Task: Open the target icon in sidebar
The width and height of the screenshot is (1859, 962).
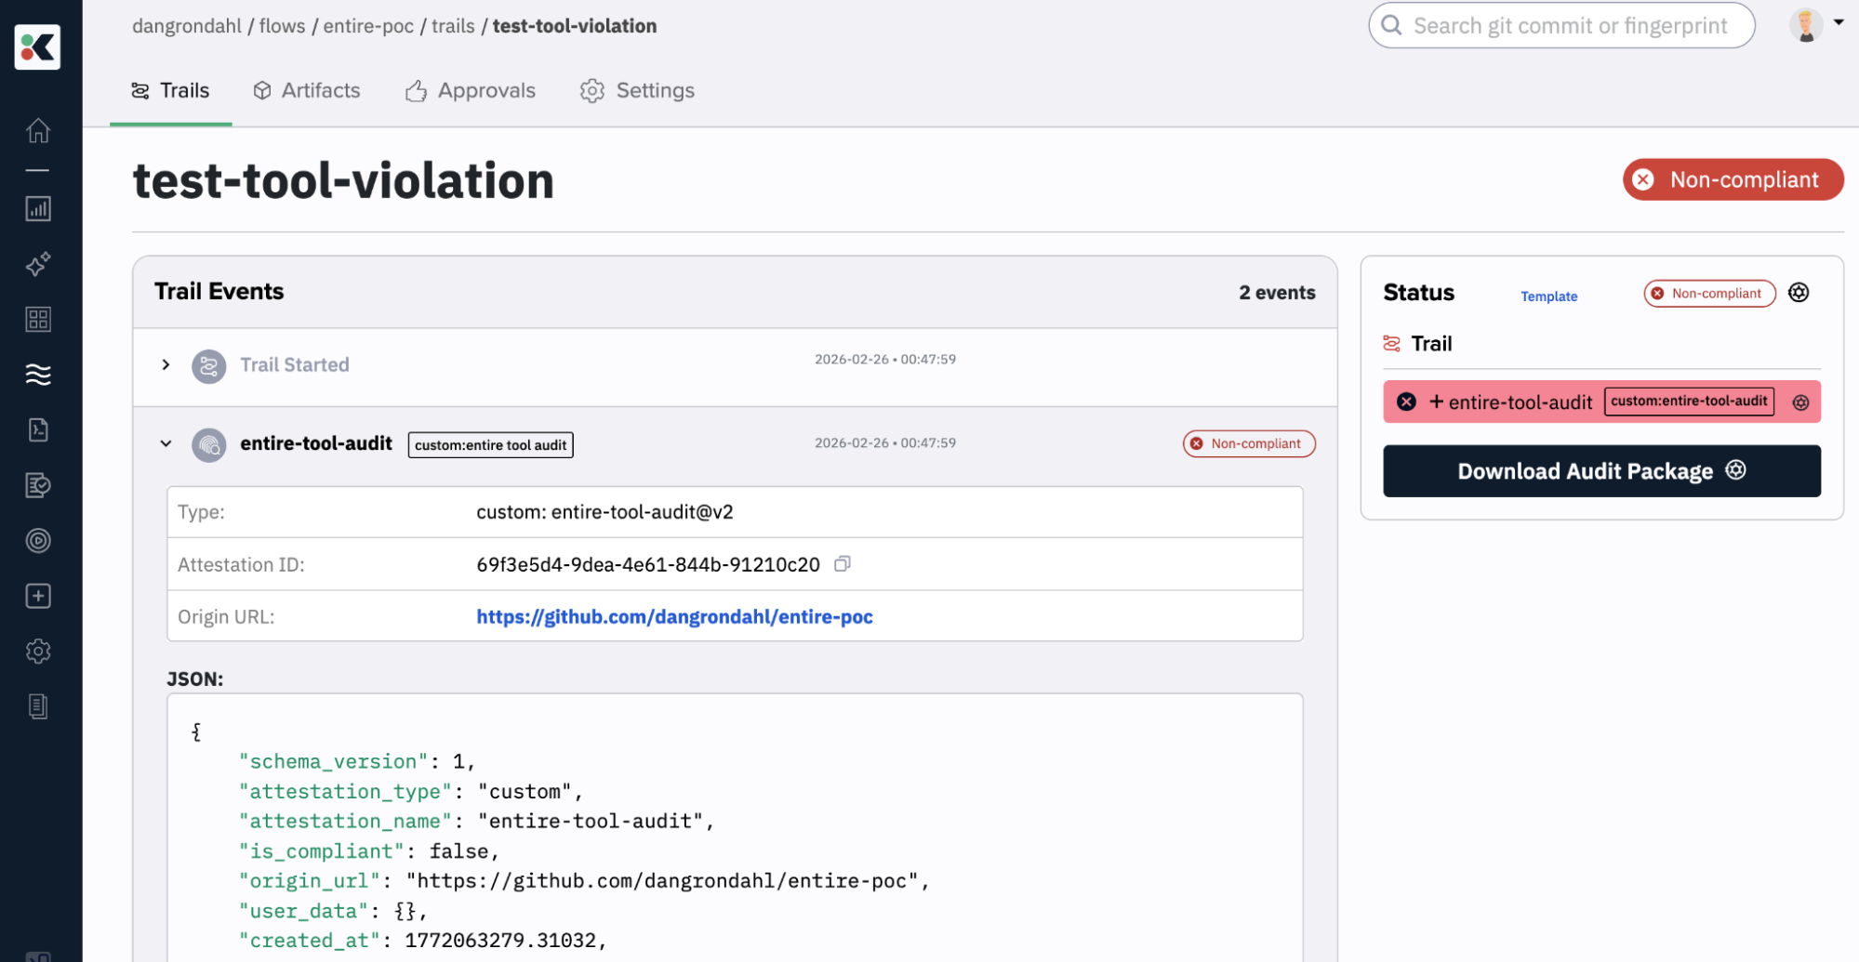Action: (x=38, y=541)
